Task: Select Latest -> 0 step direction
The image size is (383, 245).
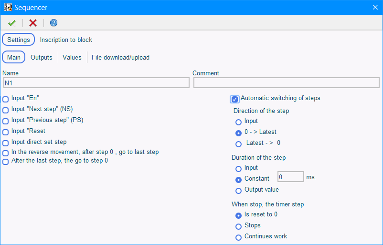Action: tap(238, 144)
